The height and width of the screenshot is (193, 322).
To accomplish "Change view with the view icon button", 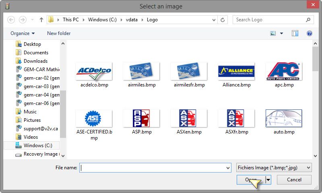I will [x=273, y=33].
